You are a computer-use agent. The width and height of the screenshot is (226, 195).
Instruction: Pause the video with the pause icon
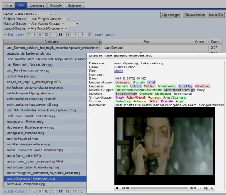(117, 188)
